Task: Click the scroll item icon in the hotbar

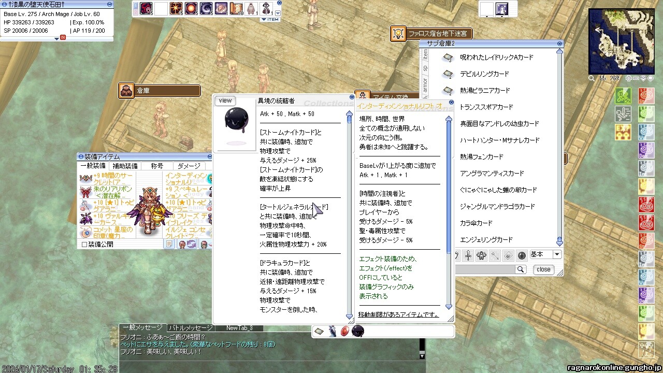Action: tap(236, 8)
